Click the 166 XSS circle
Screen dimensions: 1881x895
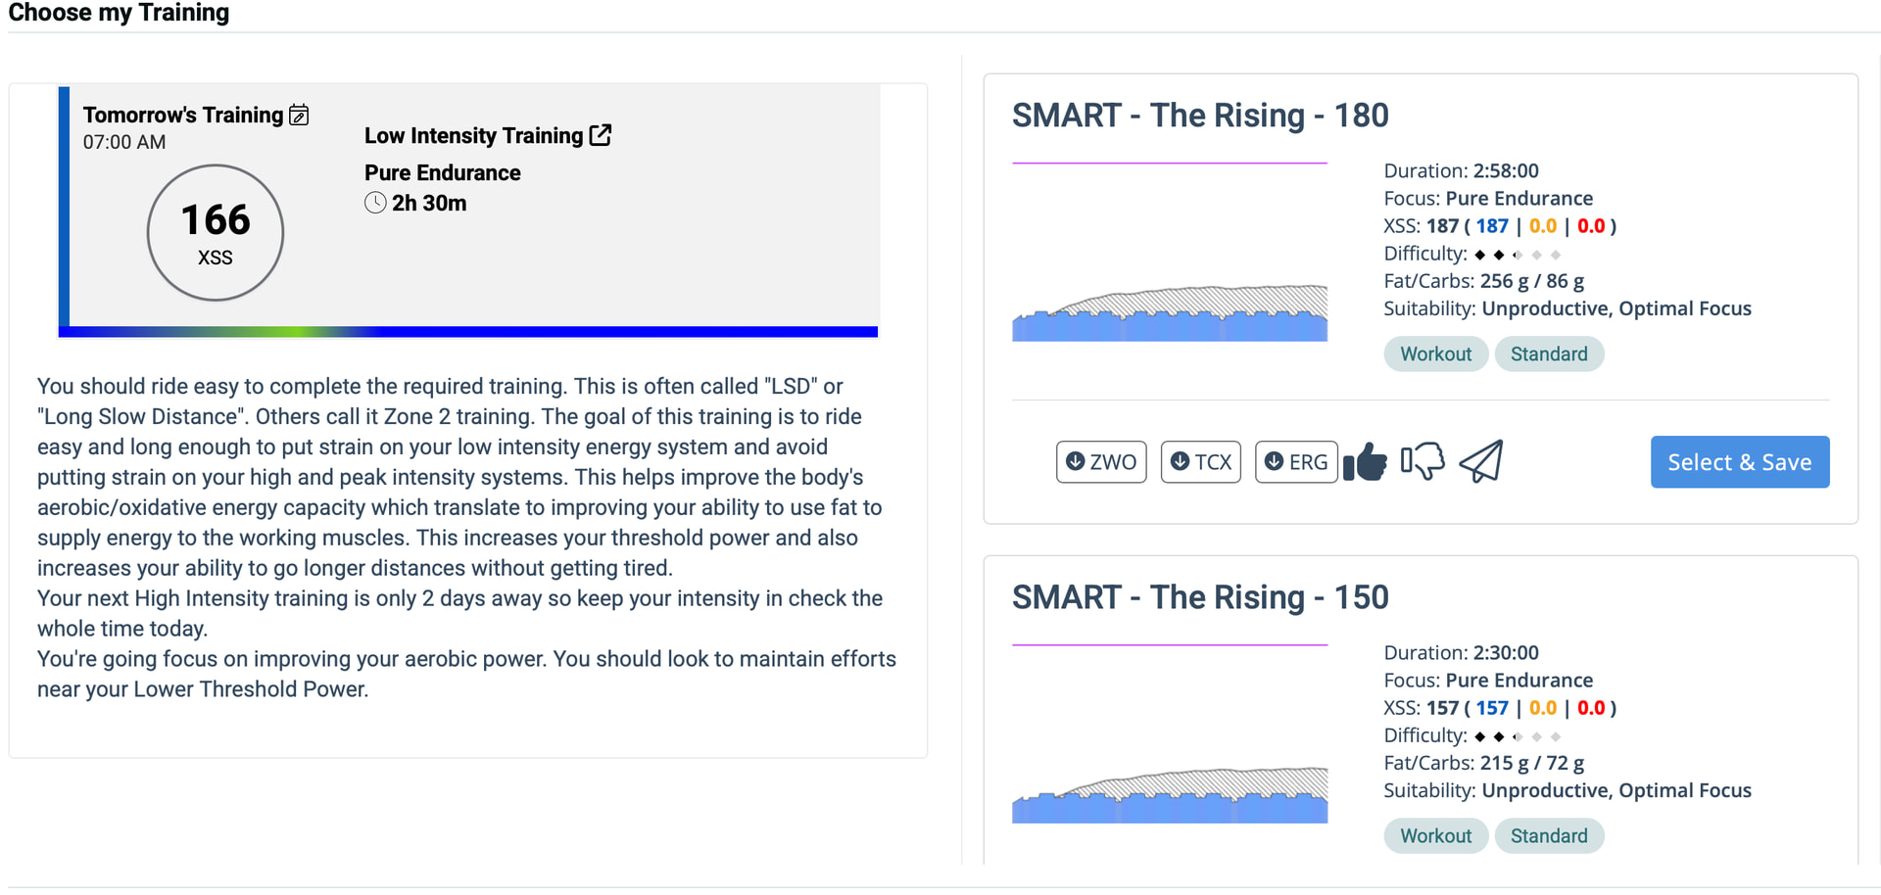[x=216, y=233]
